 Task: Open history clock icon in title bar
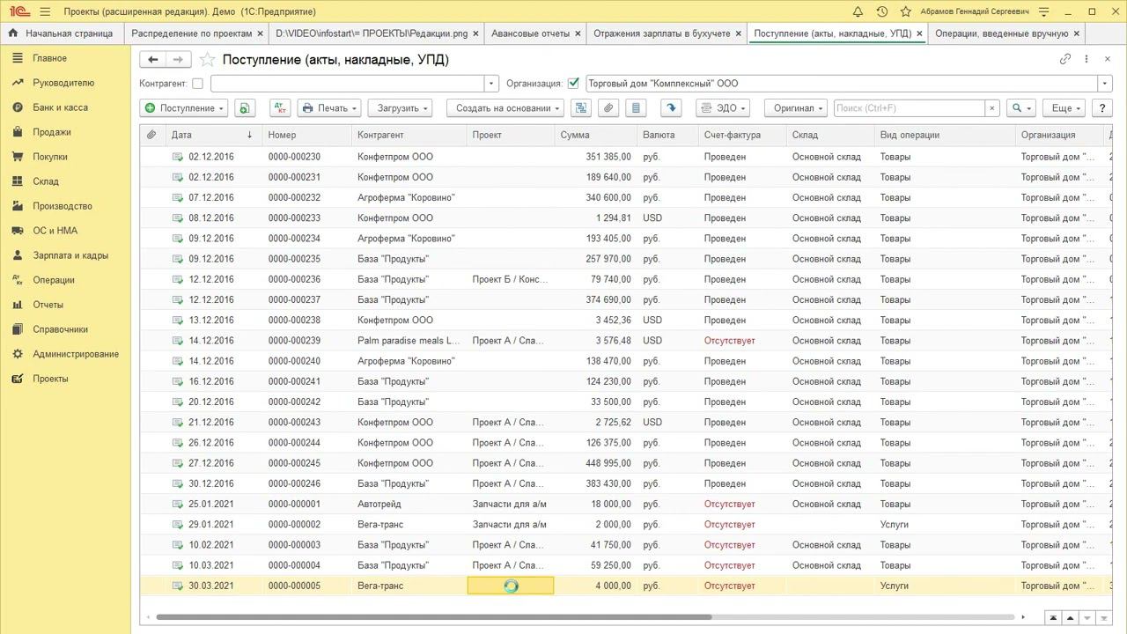[x=881, y=11]
